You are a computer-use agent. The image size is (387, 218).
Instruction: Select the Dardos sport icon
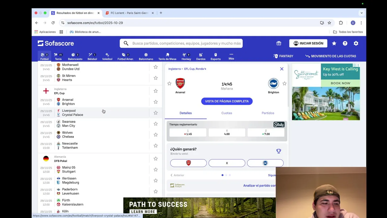click(x=201, y=57)
